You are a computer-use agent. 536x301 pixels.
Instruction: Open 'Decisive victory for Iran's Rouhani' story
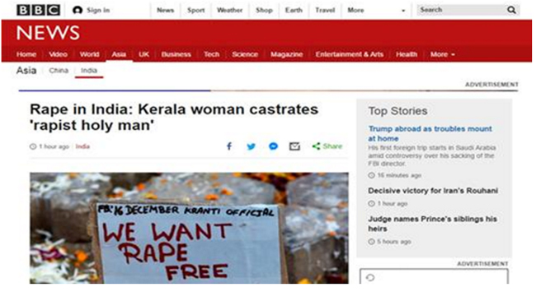point(433,191)
